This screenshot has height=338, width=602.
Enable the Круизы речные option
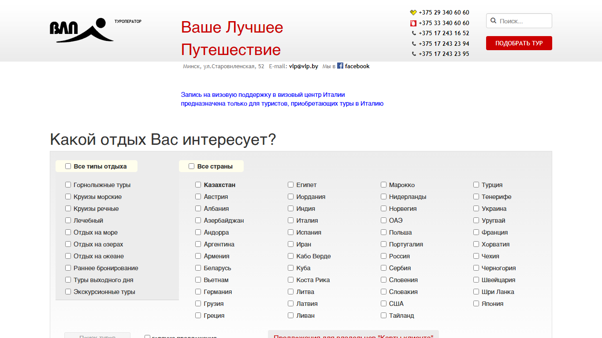68,209
